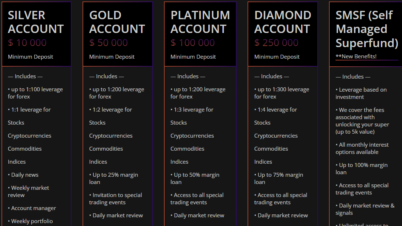The width and height of the screenshot is (402, 226).
Task: Click Diamond's 1:300 leverage for forex item
Action: pos(282,93)
